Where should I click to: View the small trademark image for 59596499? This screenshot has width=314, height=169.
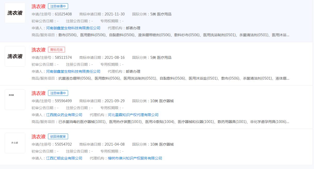click(x=15, y=100)
